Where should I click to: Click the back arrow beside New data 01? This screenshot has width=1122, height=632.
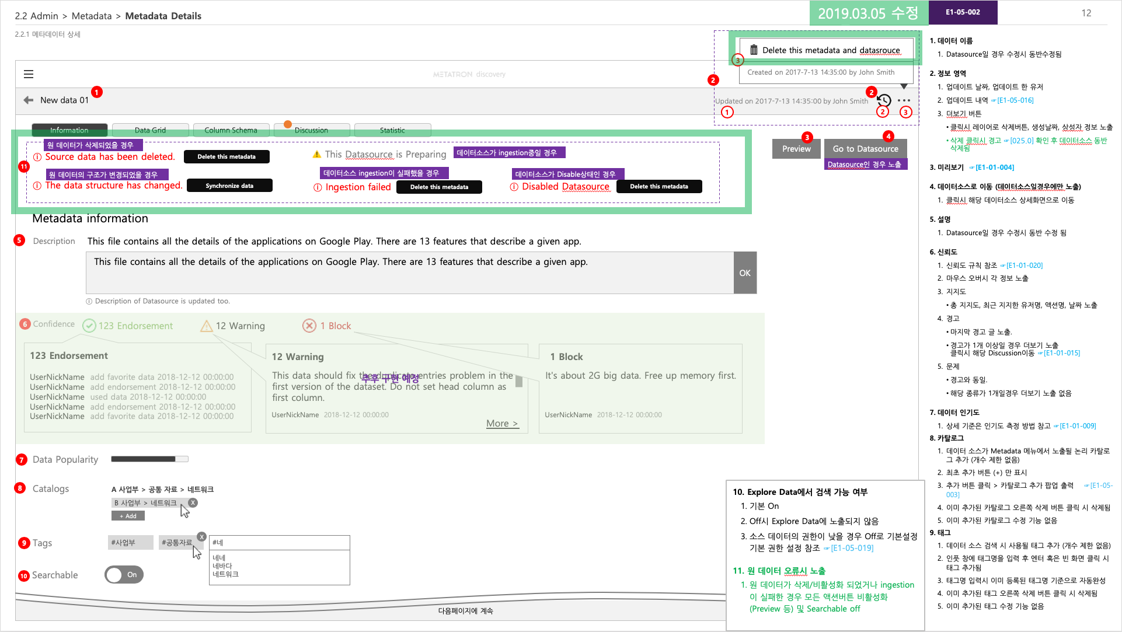[x=27, y=100]
